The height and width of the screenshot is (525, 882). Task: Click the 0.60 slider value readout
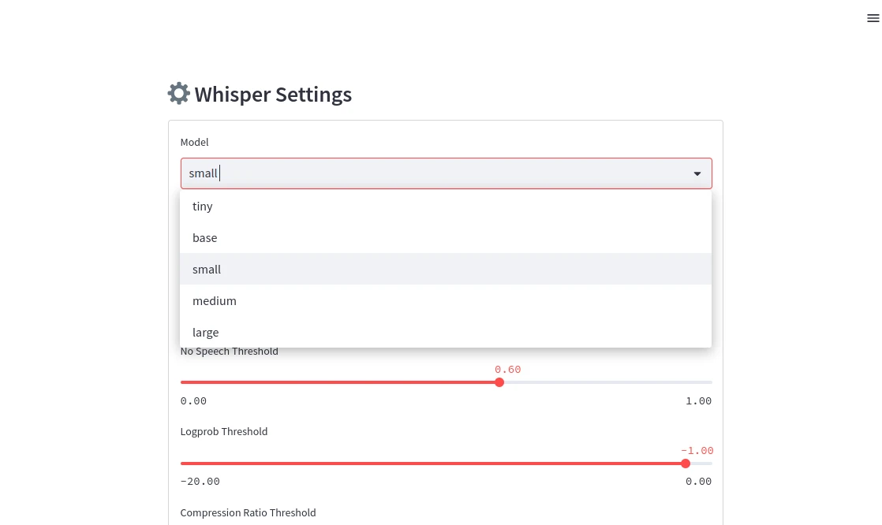point(508,370)
